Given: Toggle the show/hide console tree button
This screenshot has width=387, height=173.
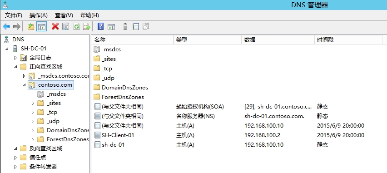Looking at the screenshot, I should (x=41, y=27).
